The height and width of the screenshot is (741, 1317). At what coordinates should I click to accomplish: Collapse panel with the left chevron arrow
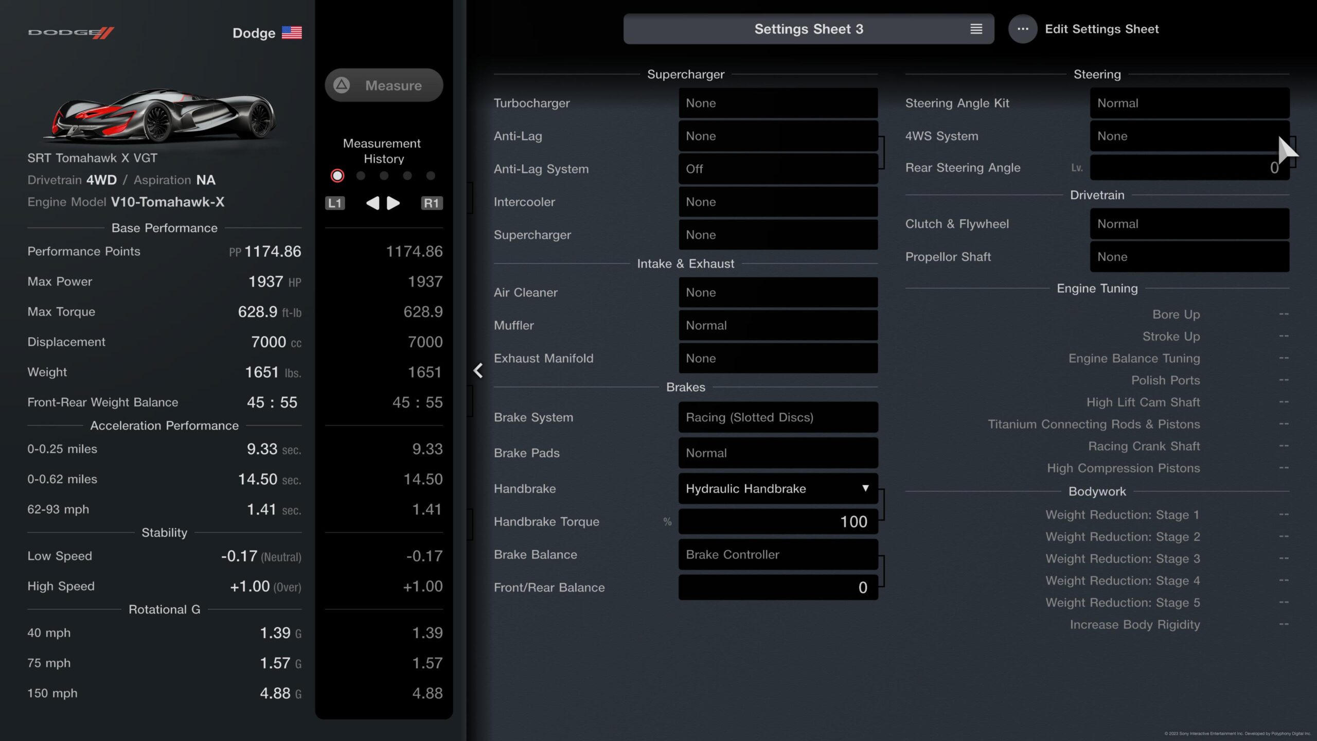pos(478,370)
